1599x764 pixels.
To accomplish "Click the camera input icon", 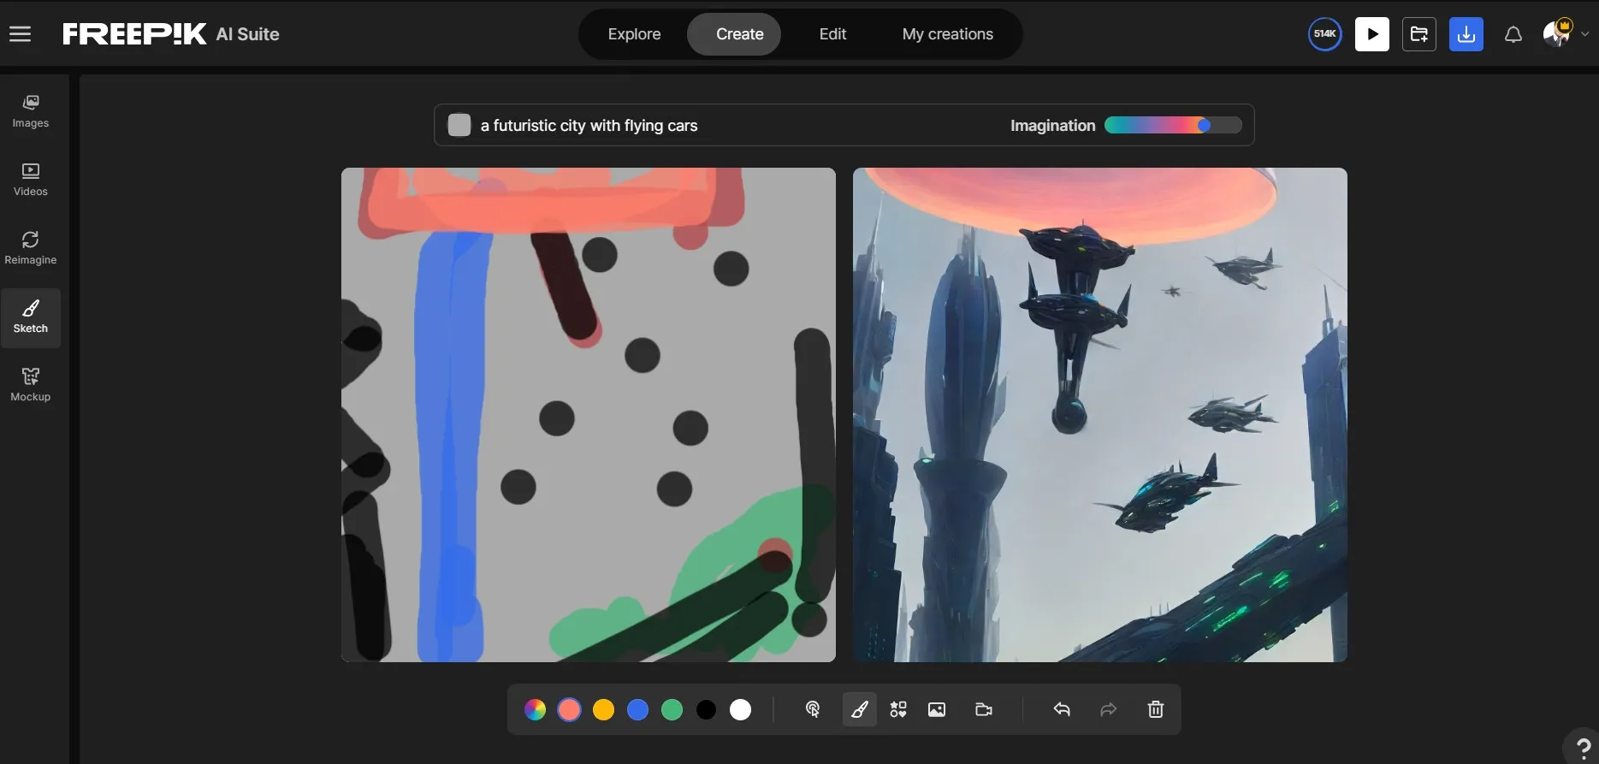I will 984,709.
